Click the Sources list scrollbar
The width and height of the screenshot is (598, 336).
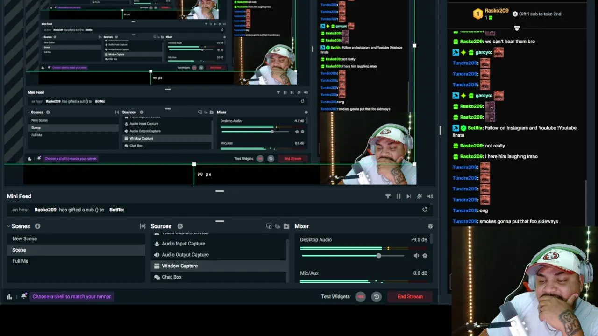click(287, 261)
